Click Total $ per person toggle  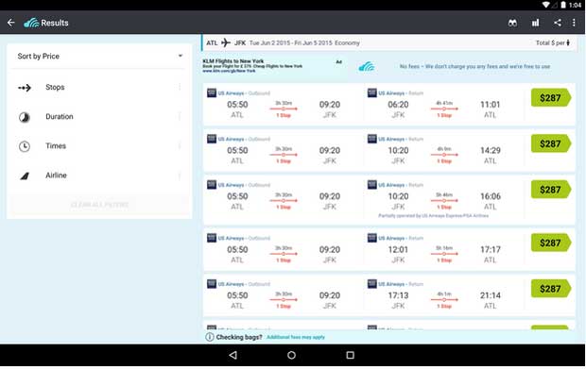(x=553, y=42)
